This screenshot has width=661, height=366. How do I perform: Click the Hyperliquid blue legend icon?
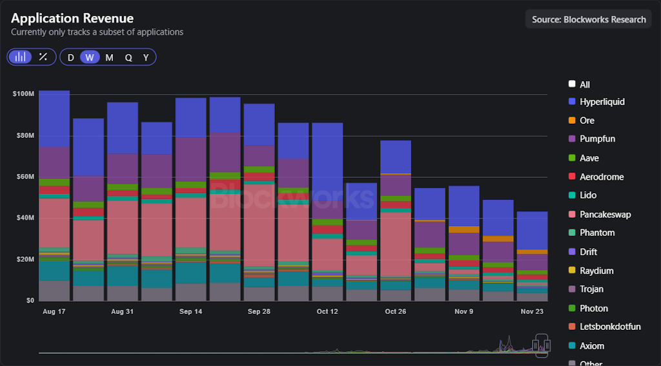click(572, 102)
